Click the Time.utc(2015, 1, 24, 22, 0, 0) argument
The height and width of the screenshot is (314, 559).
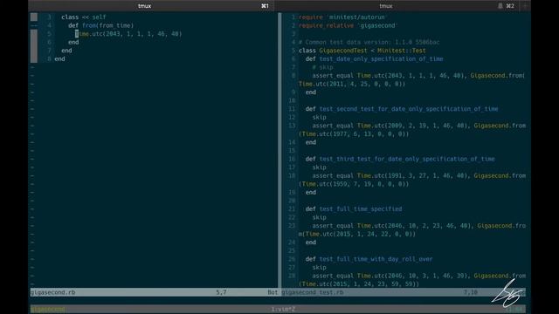click(x=359, y=235)
